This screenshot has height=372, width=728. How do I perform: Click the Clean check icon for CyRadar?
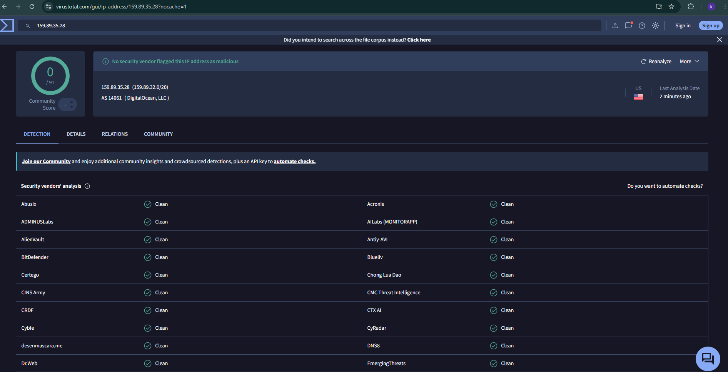pyautogui.click(x=494, y=328)
